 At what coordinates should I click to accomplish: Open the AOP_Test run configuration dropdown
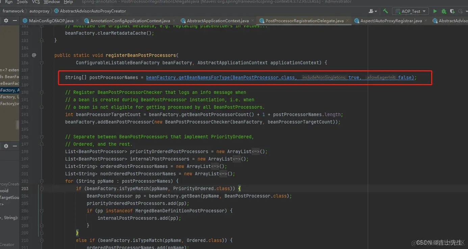pos(411,11)
